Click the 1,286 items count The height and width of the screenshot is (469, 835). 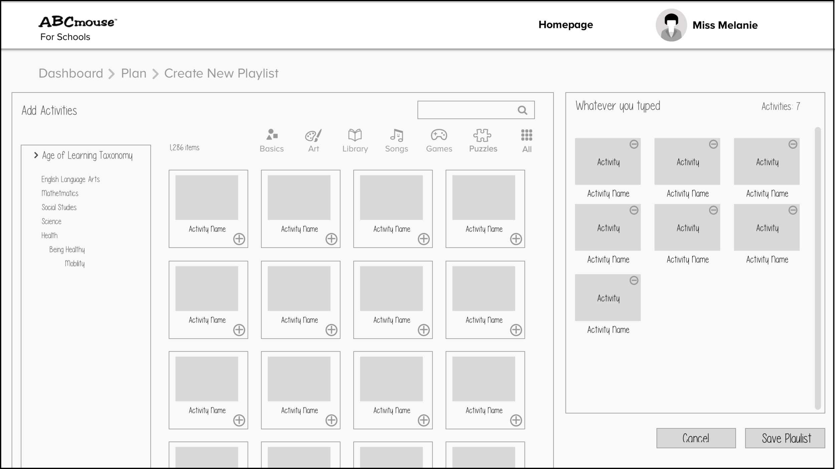click(184, 147)
